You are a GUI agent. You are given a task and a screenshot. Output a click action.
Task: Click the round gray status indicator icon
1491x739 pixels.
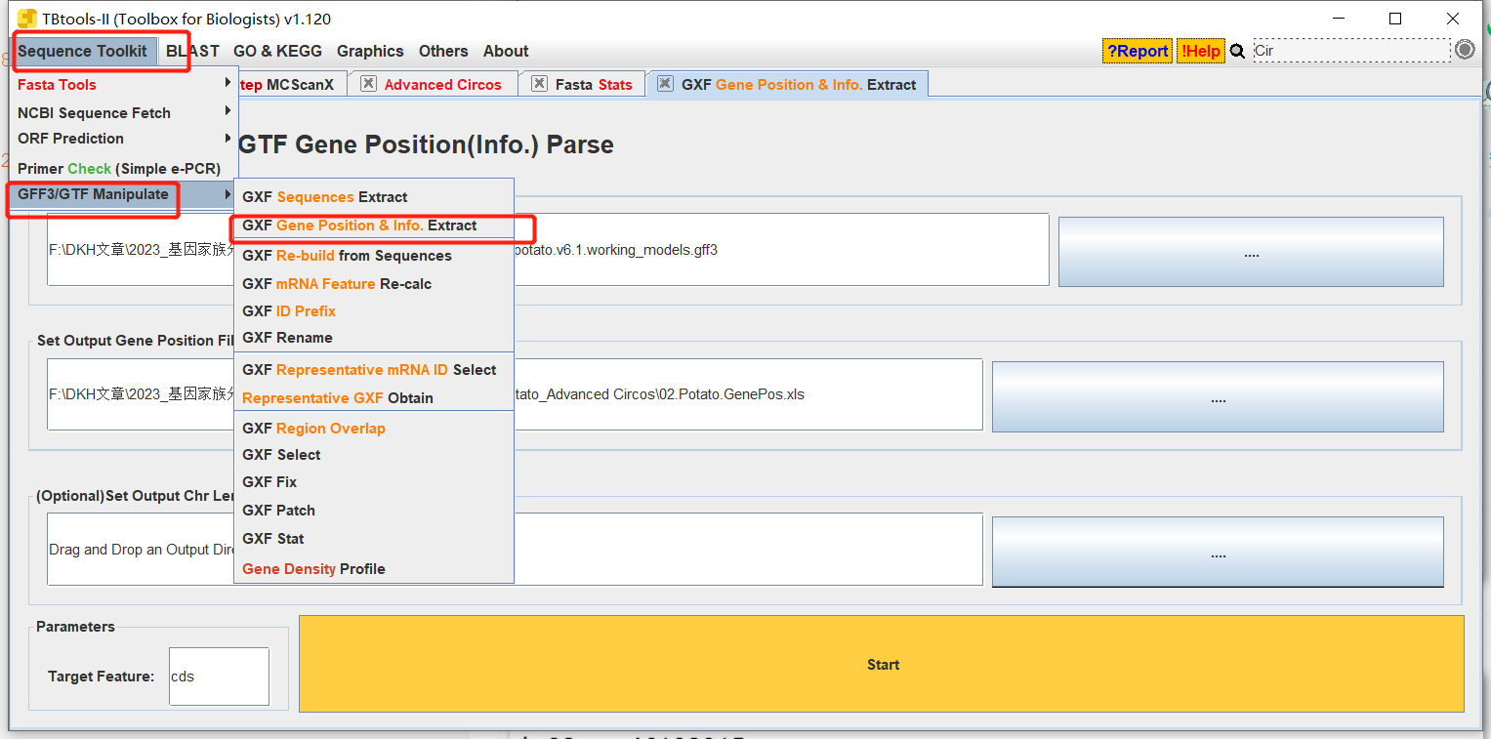(1465, 50)
